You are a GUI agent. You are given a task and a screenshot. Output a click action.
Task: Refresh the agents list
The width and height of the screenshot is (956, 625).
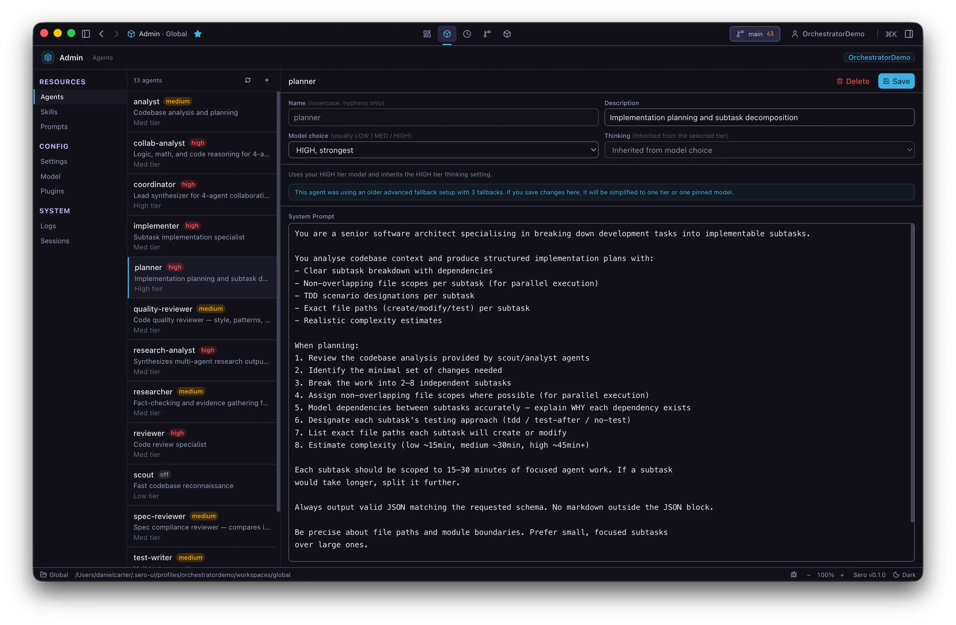tap(248, 80)
